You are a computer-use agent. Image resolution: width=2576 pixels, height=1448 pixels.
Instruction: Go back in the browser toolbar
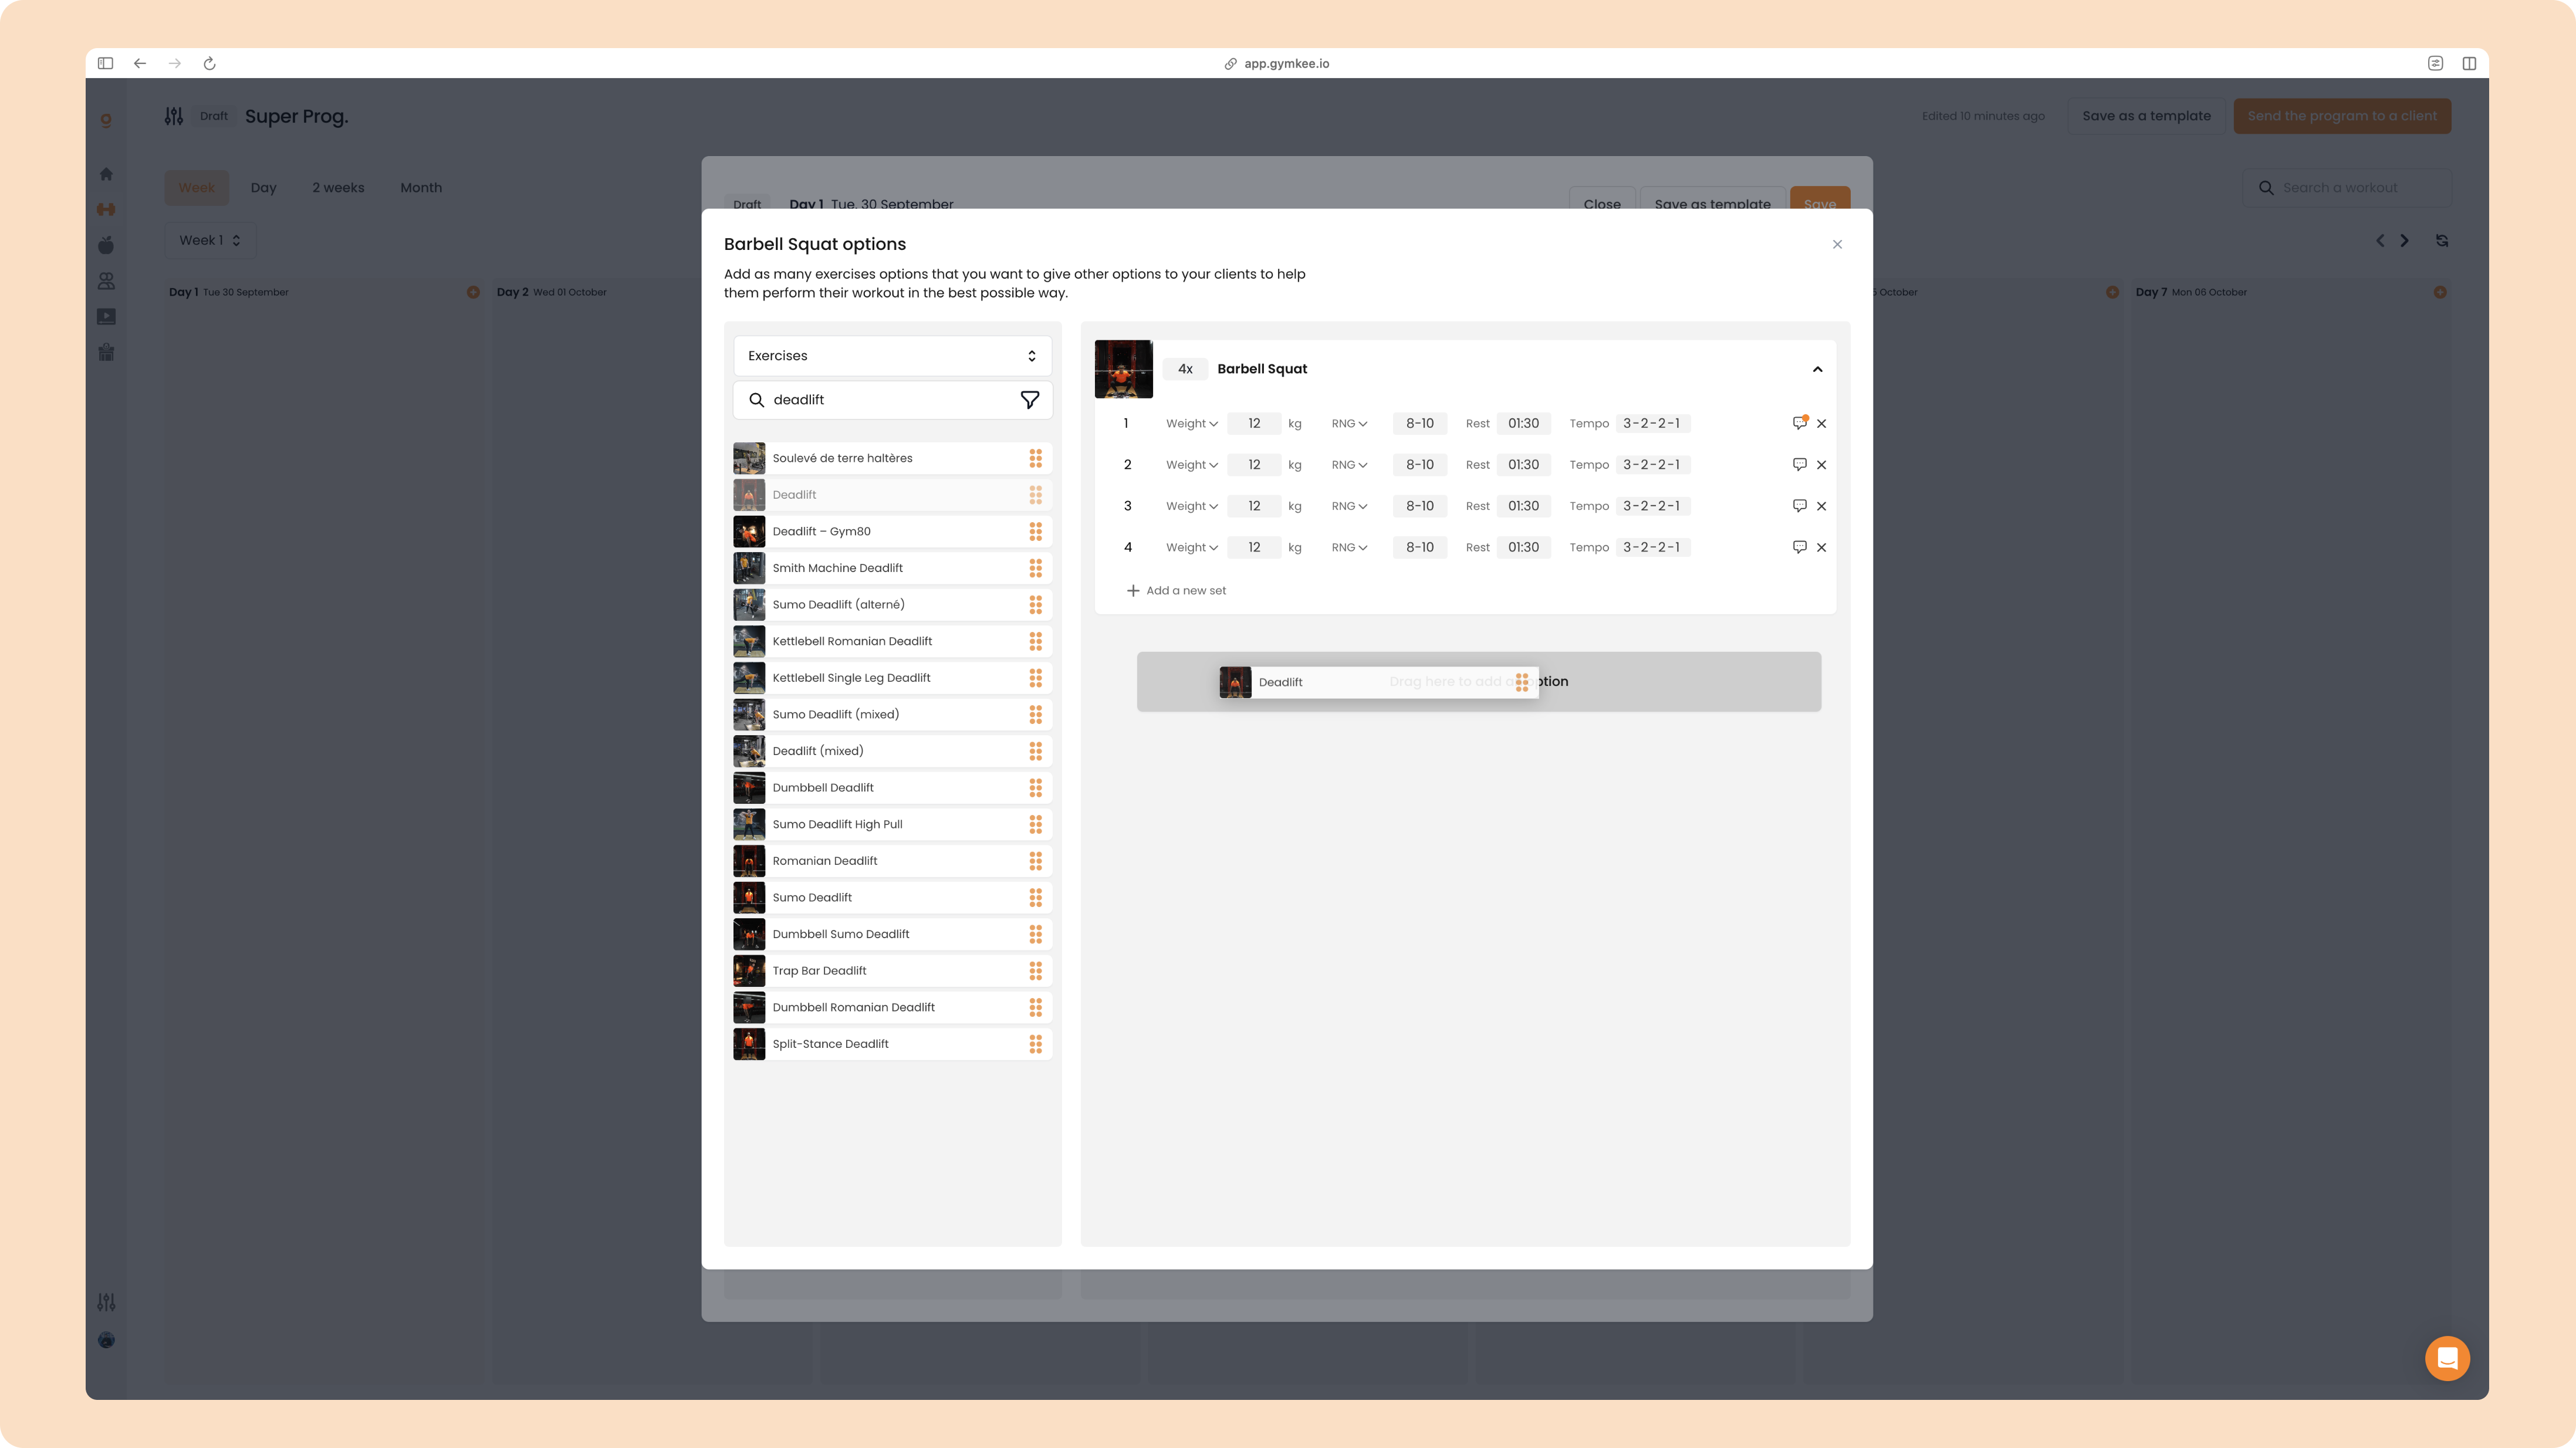point(140,63)
